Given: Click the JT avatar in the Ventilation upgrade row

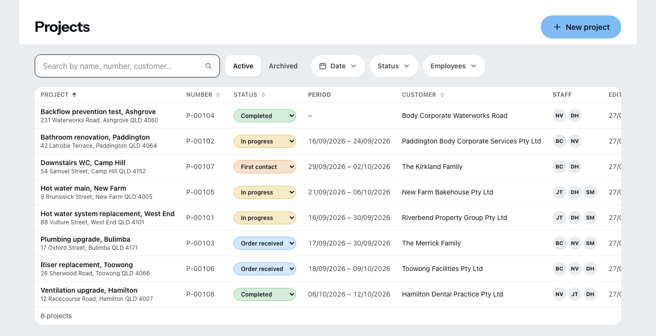Looking at the screenshot, I should tap(575, 294).
